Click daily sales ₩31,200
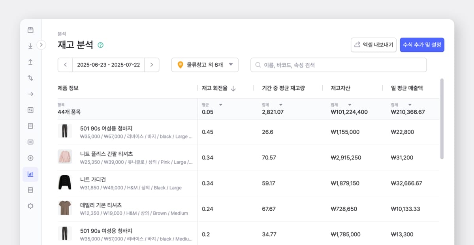The image size is (474, 245). click(x=402, y=157)
